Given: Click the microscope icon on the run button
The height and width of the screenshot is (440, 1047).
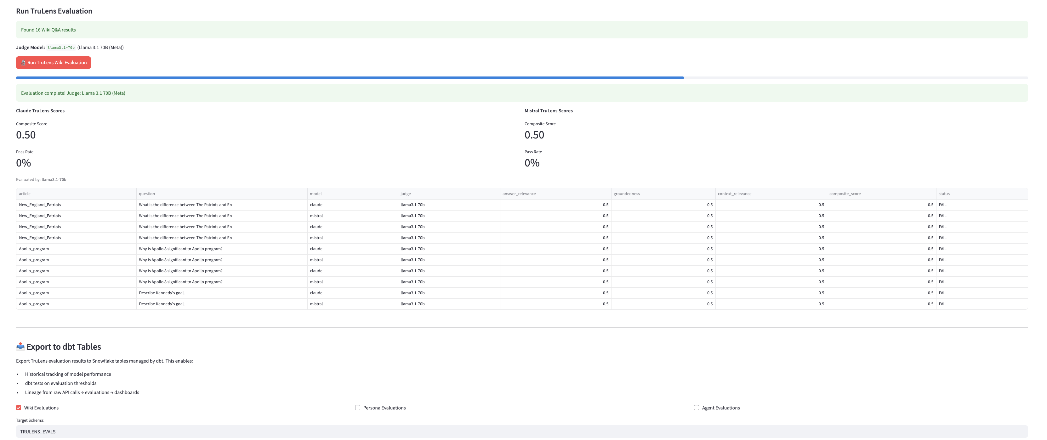Looking at the screenshot, I should (23, 63).
